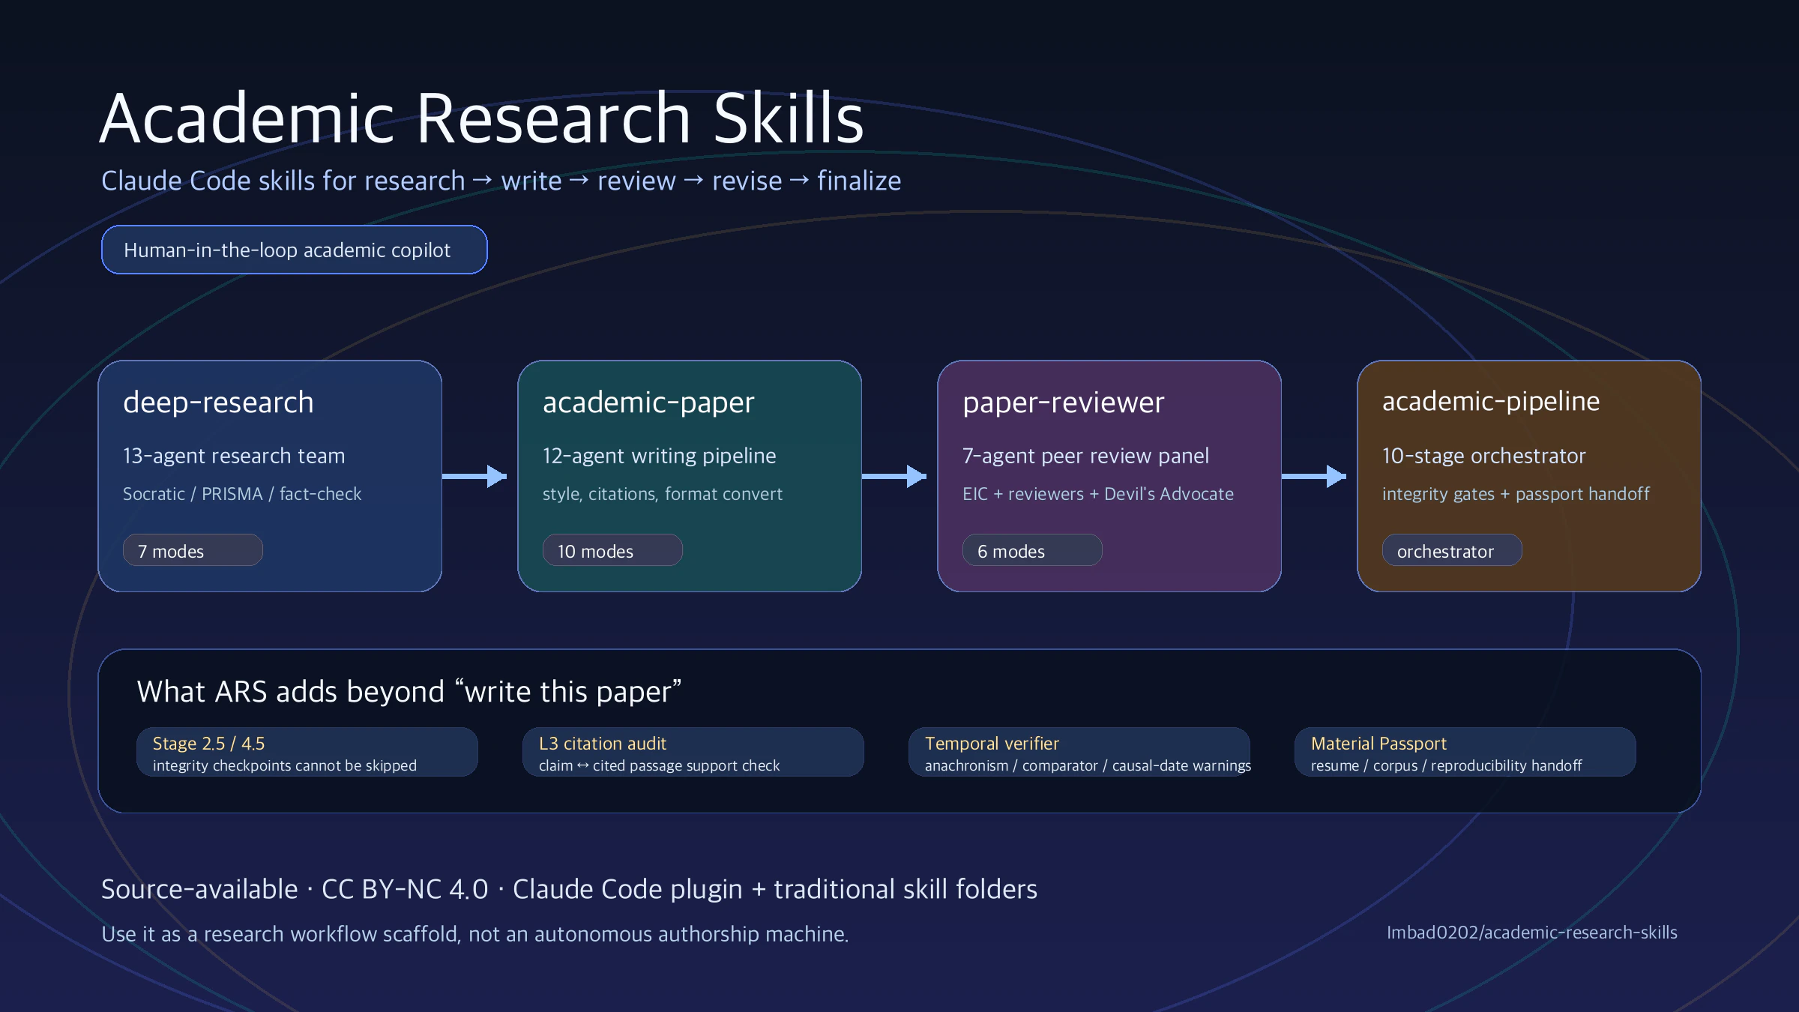
Task: Select the academic-pipeline card heading
Action: pos(1491,402)
